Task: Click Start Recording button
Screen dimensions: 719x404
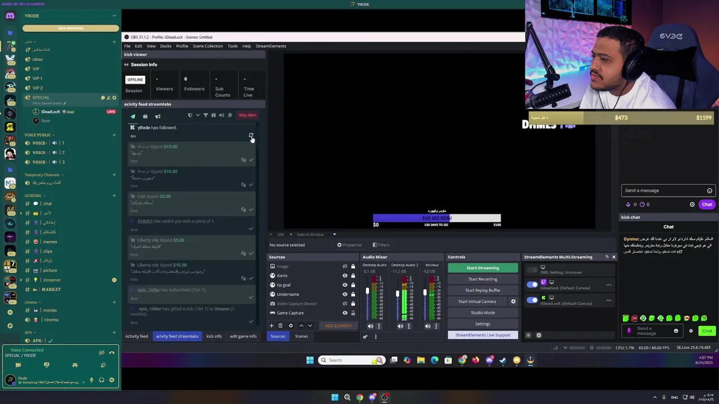Action: [483, 279]
